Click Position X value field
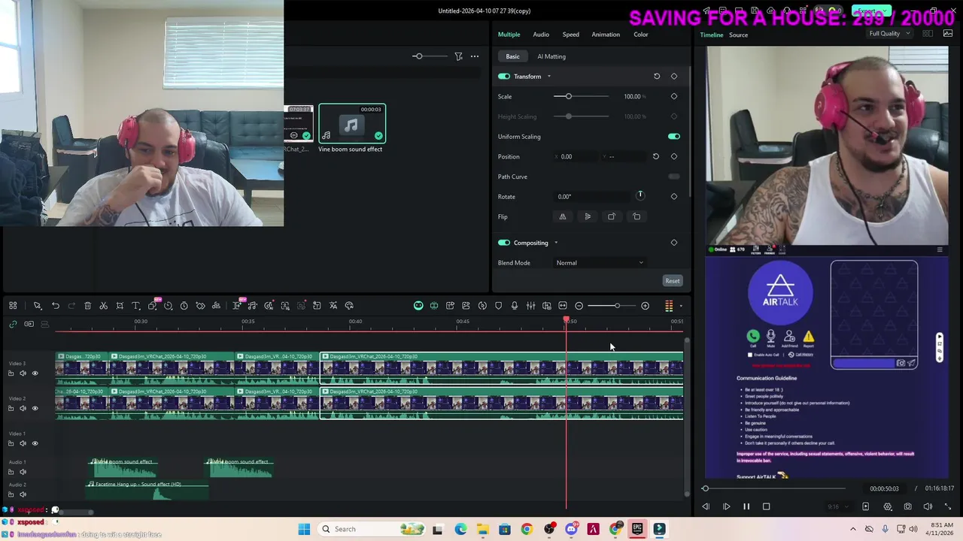Screen dimensions: 963x541 (576, 156)
